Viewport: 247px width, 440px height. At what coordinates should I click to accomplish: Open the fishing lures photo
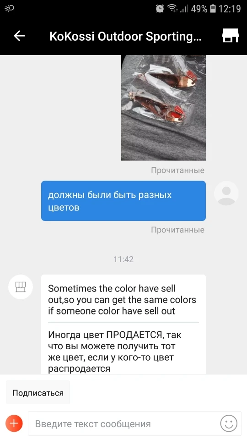pyautogui.click(x=163, y=108)
